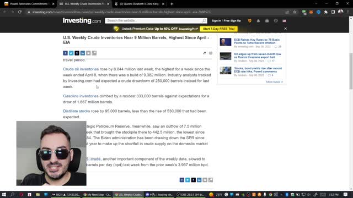
Task: Open the clock icon in the site header
Action: [276, 21]
